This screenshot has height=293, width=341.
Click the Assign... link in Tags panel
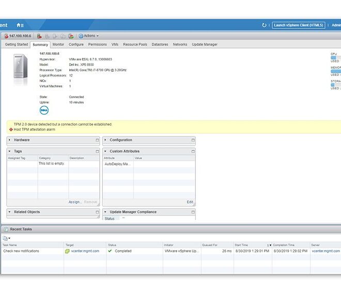[x=74, y=202]
